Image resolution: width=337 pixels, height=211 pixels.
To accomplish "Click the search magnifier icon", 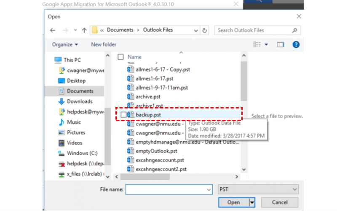I will pos(294,30).
